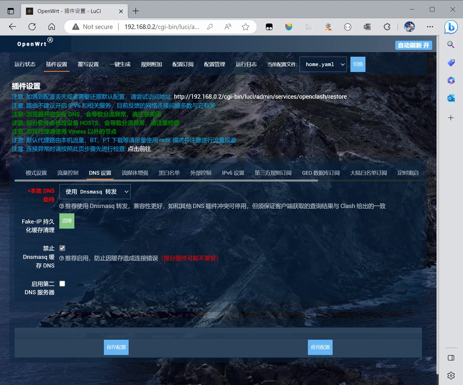Open the browser home page
This screenshot has height=385, width=463.
52,27
